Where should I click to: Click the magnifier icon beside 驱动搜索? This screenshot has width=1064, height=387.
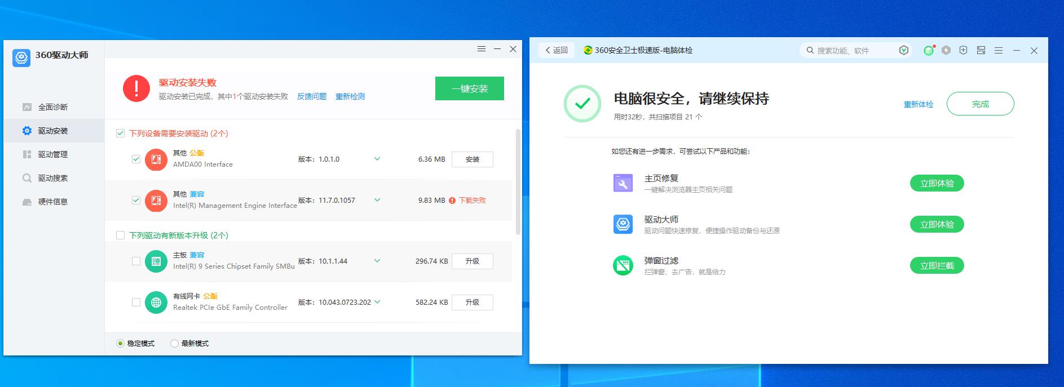pos(27,178)
